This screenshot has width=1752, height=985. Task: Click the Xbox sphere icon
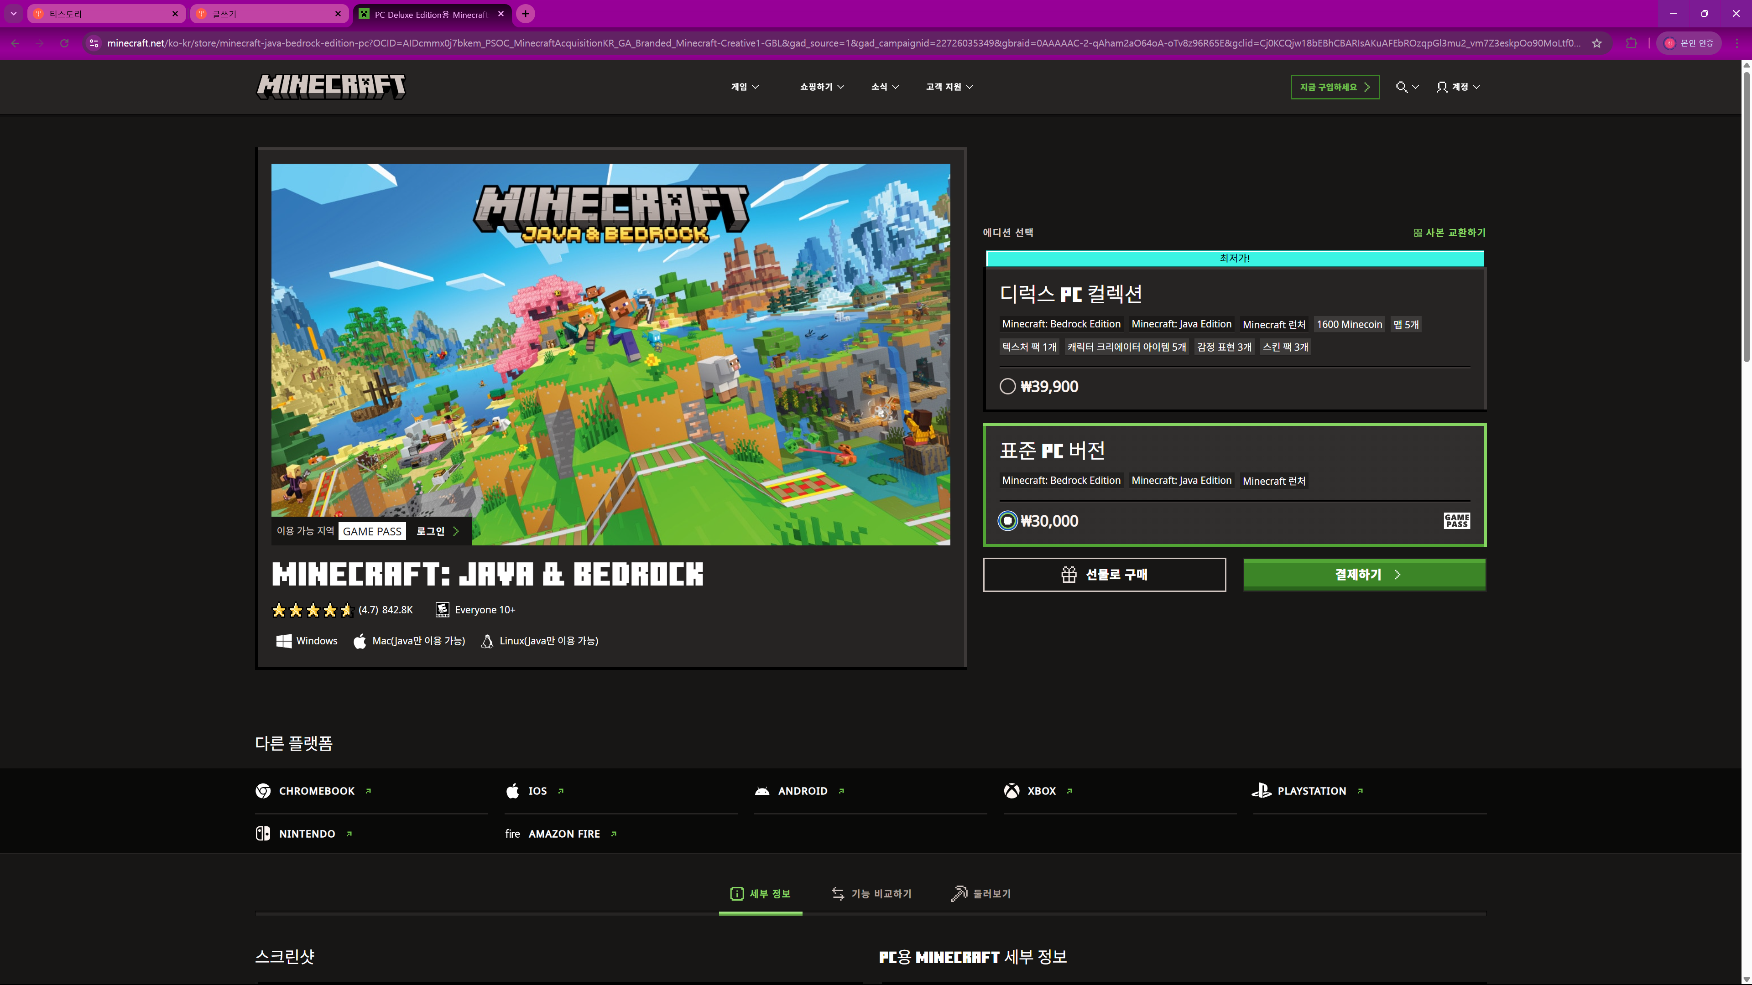(1012, 791)
